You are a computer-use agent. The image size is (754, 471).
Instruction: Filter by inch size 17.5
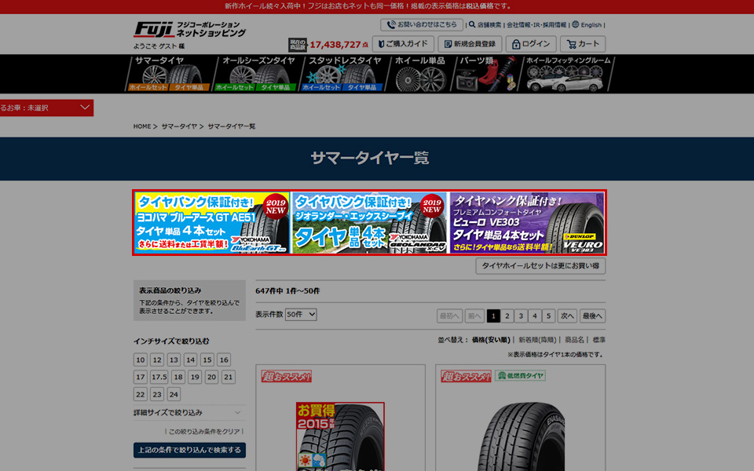click(159, 378)
